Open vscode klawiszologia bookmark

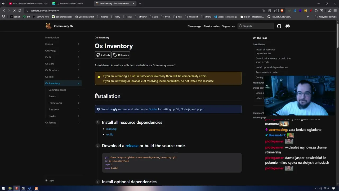(x=226, y=17)
